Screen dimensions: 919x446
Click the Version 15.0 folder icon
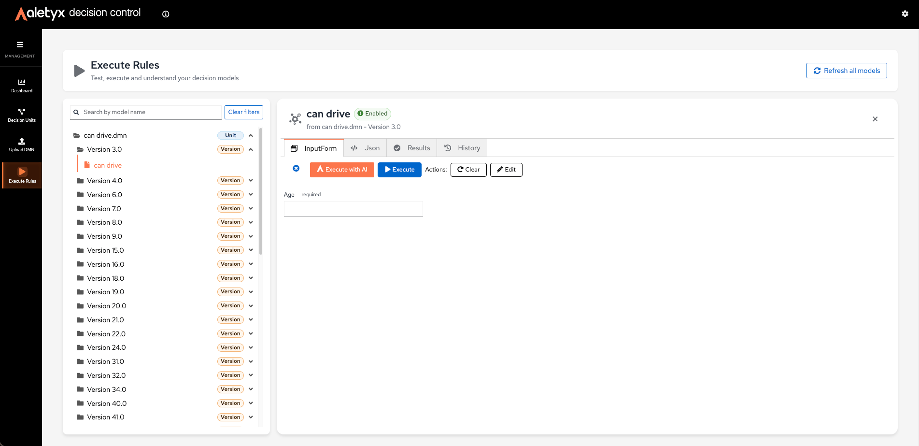80,250
